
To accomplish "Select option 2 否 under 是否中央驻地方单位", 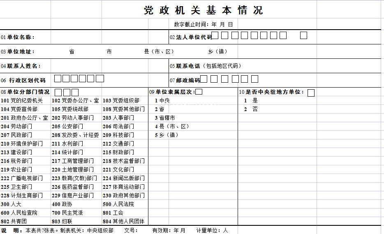I will [x=251, y=109].
